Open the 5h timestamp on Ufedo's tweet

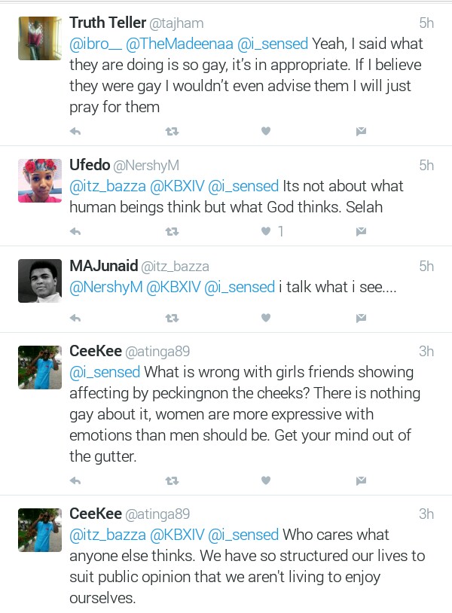pyautogui.click(x=426, y=166)
